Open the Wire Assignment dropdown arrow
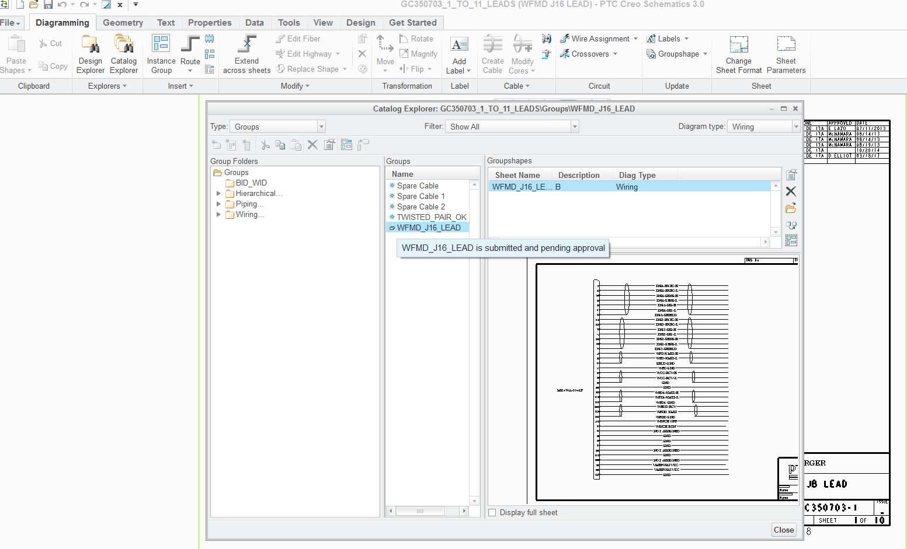Viewport: 907px width, 549px height. point(635,39)
